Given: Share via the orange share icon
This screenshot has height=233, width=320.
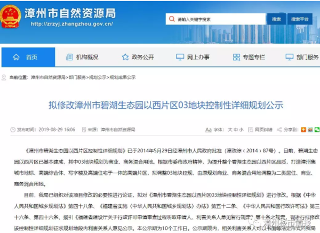Looking at the screenshot, I should [x=303, y=130].
